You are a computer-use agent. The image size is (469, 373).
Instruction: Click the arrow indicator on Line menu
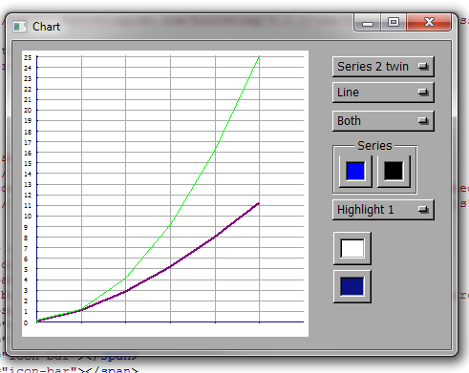tap(423, 93)
